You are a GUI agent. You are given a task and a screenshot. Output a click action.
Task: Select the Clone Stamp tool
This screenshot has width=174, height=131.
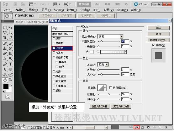click(x=5, y=48)
